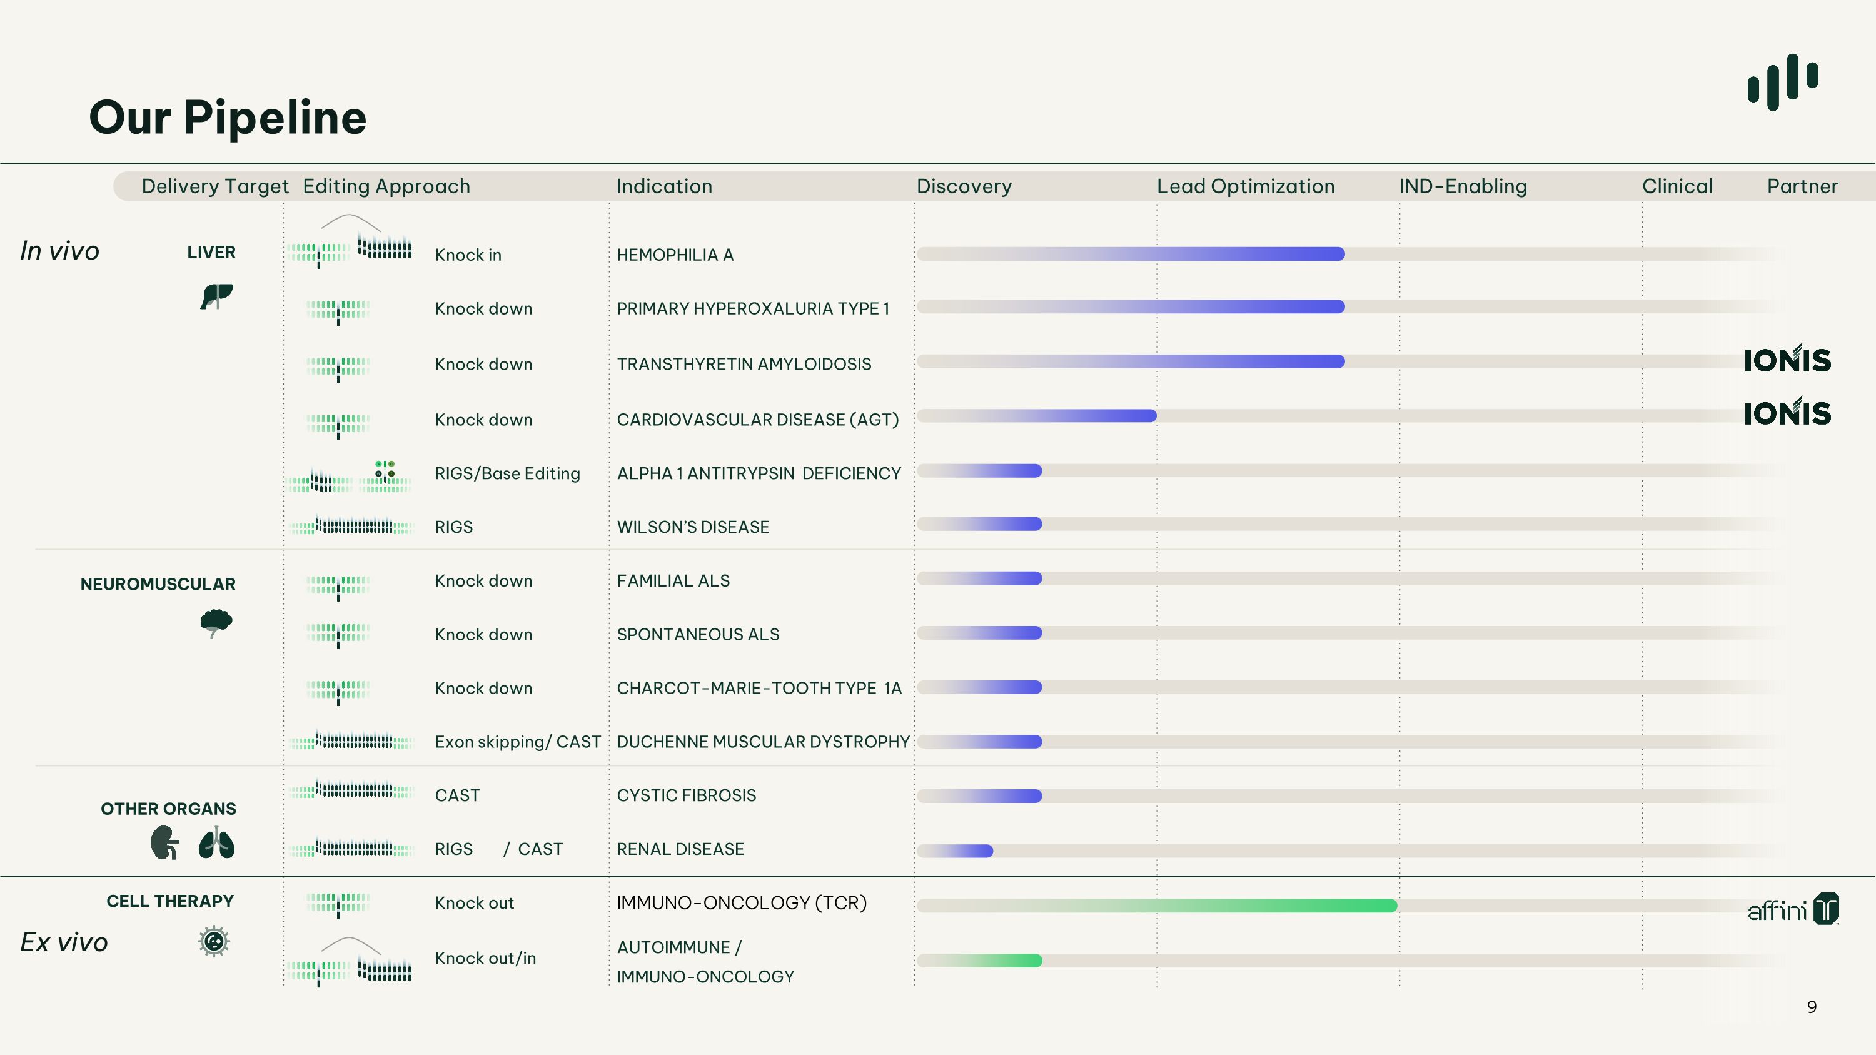Screen dimensions: 1876x1055
Task: Click the IND-Enabling column header
Action: click(1463, 186)
